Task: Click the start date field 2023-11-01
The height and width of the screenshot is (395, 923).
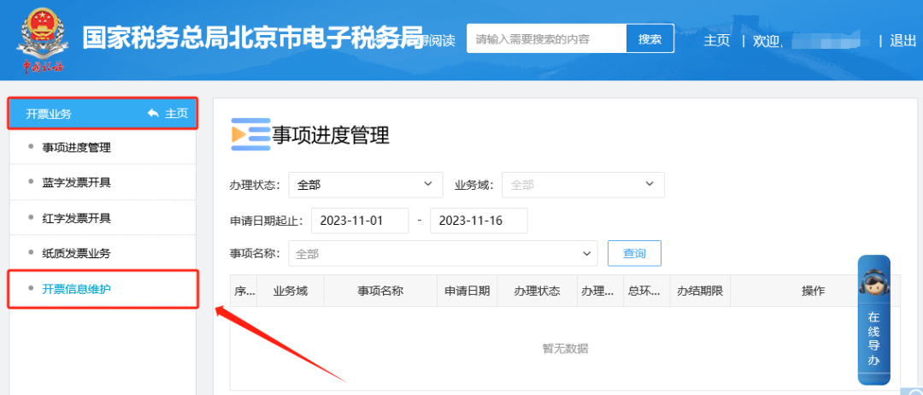Action: (x=360, y=221)
